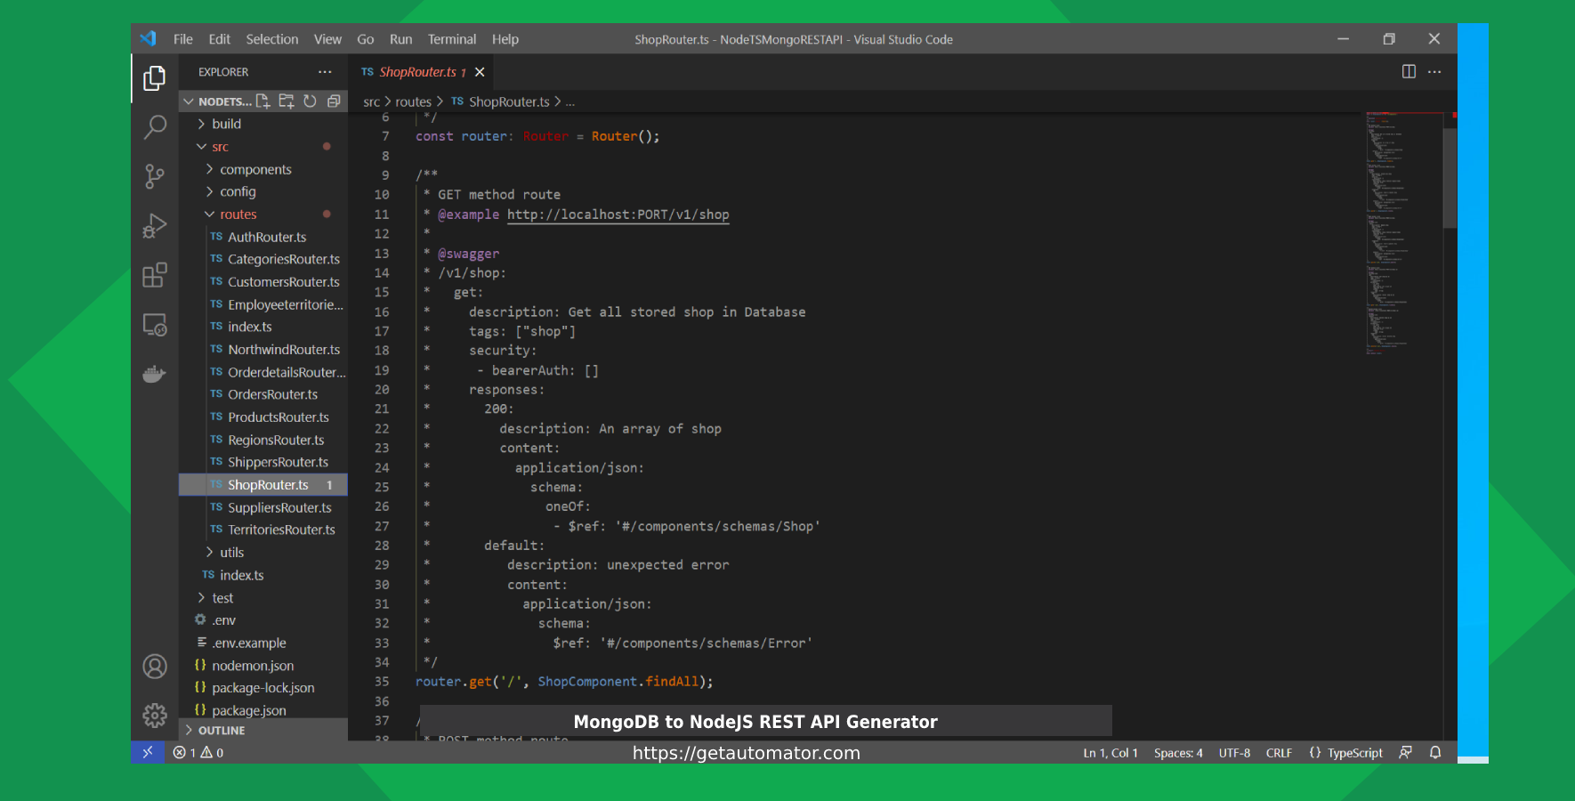
Task: Close the ShopRouter.ts tab
Action: [x=480, y=72]
